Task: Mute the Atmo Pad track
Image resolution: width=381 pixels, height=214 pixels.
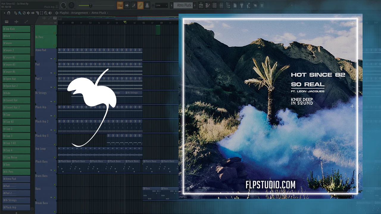Action: click(x=54, y=59)
